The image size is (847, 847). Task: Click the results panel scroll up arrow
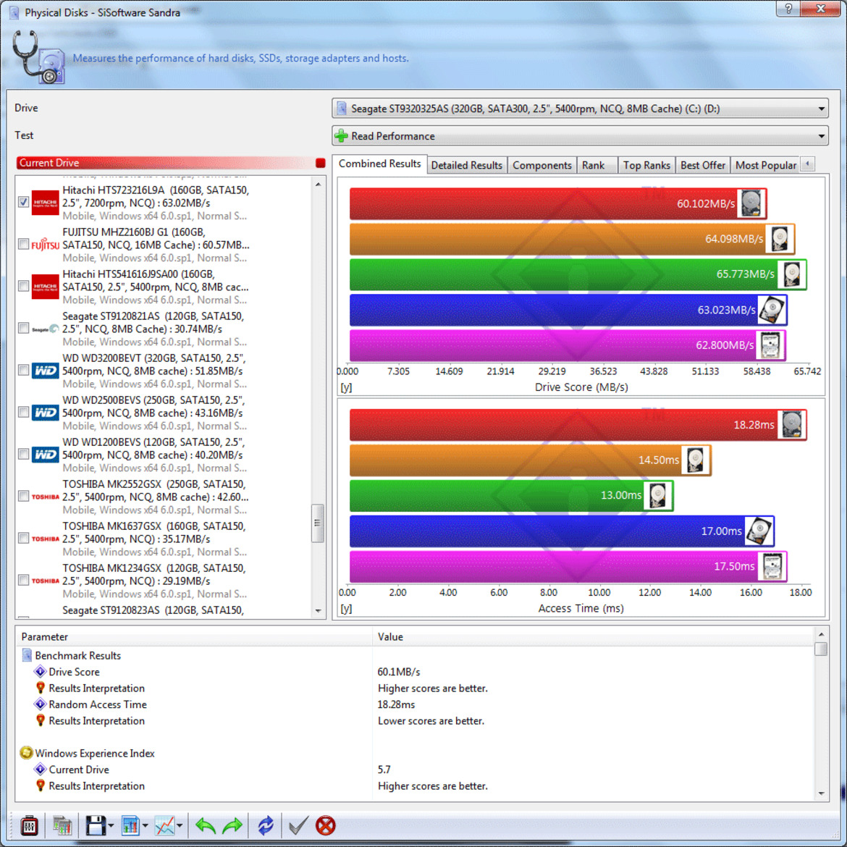(820, 634)
